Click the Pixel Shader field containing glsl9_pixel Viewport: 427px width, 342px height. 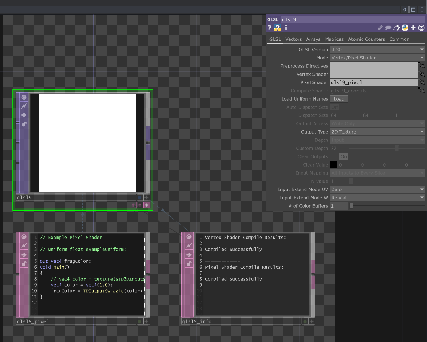[373, 82]
